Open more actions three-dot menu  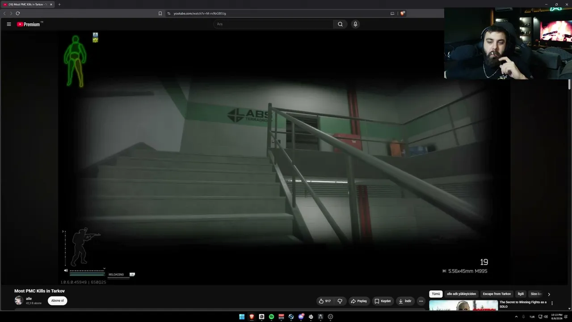(421, 301)
